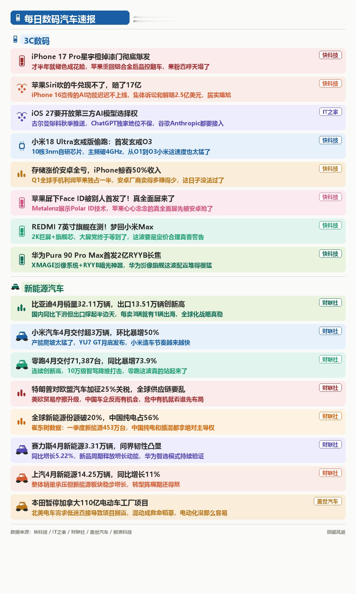Click the chip icon on 小米18 Ultra card
Screen dimensions: 356x594
[22, 146]
